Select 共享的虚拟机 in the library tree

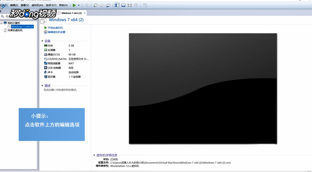click(x=15, y=30)
